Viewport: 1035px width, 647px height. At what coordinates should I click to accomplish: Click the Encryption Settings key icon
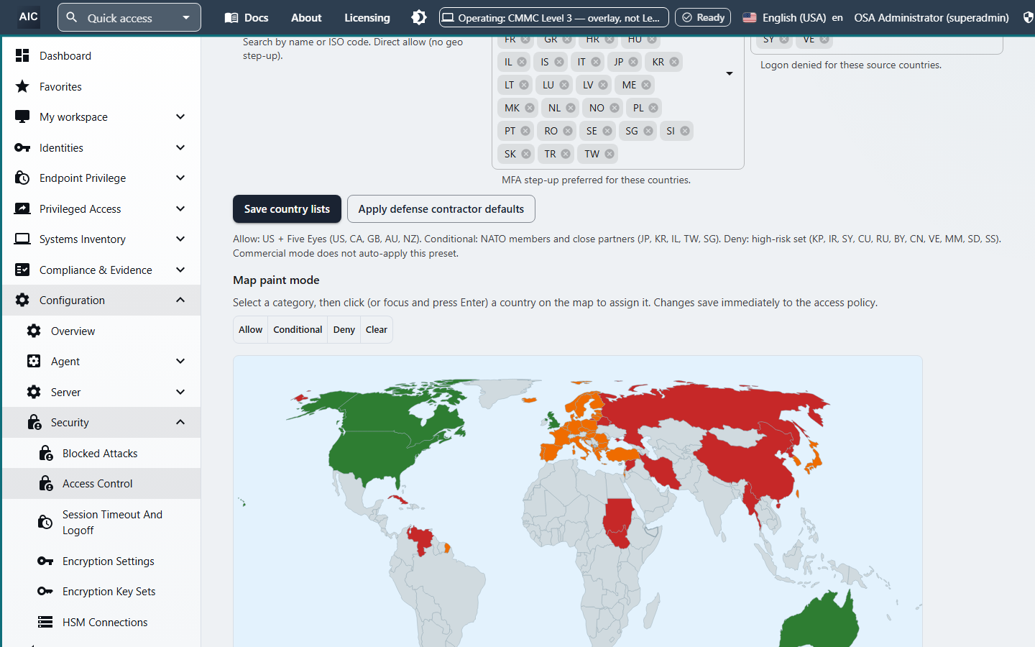pos(45,561)
